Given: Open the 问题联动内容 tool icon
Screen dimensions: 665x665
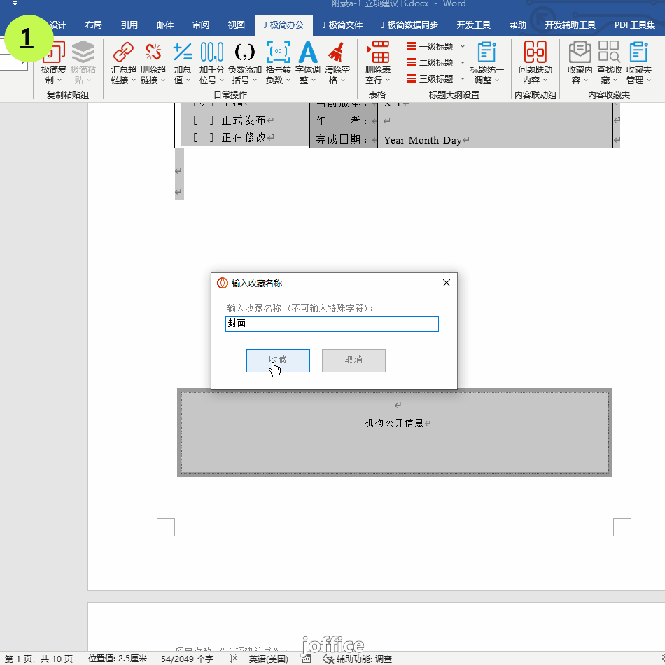Looking at the screenshot, I should tap(535, 52).
